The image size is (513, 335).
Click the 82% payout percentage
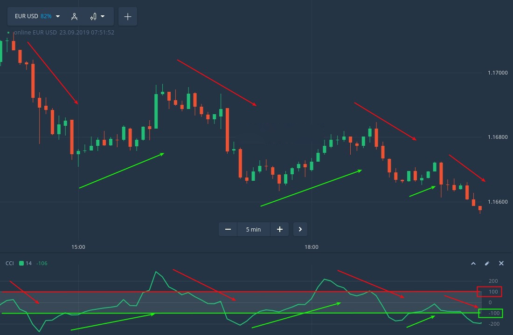pos(46,16)
